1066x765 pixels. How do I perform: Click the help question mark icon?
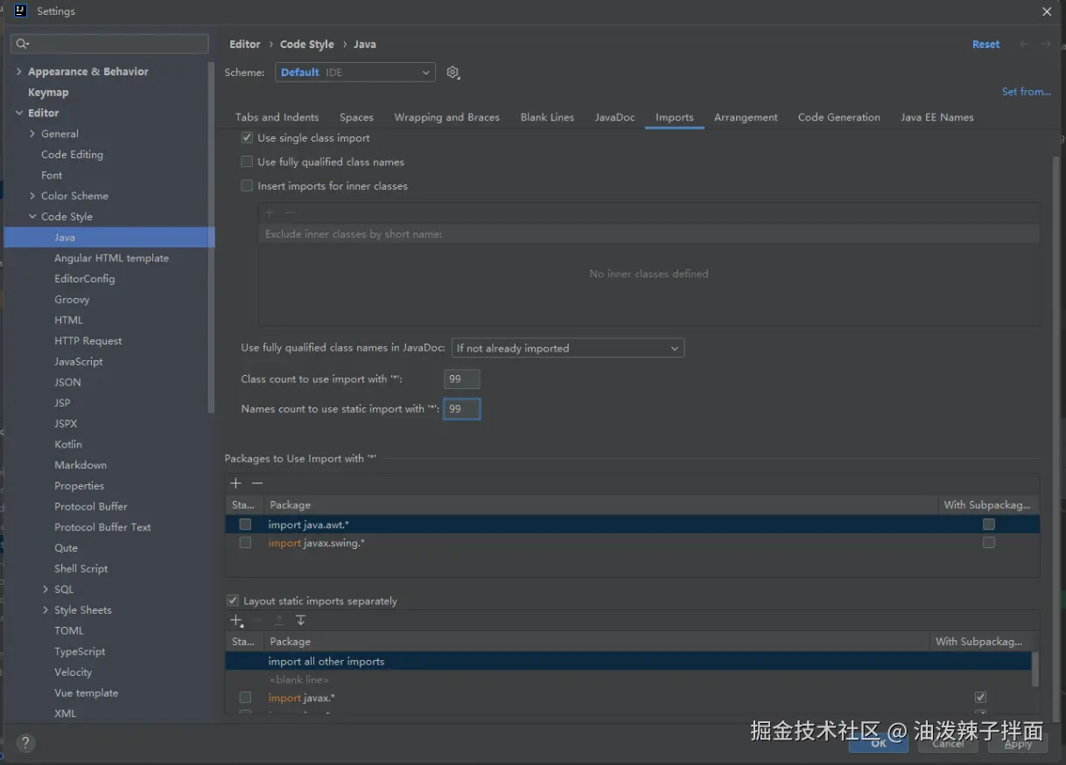pos(25,743)
